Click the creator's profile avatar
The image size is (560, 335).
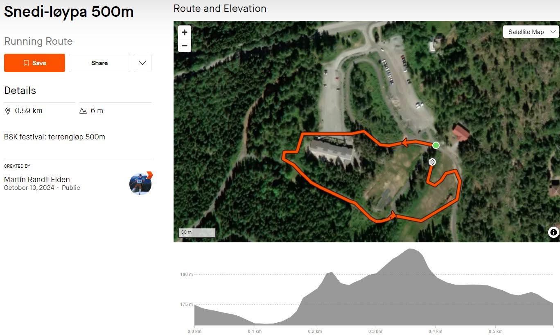140,184
